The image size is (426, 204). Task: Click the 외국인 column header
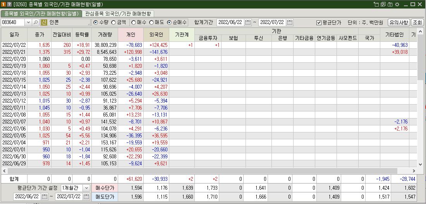click(x=156, y=34)
